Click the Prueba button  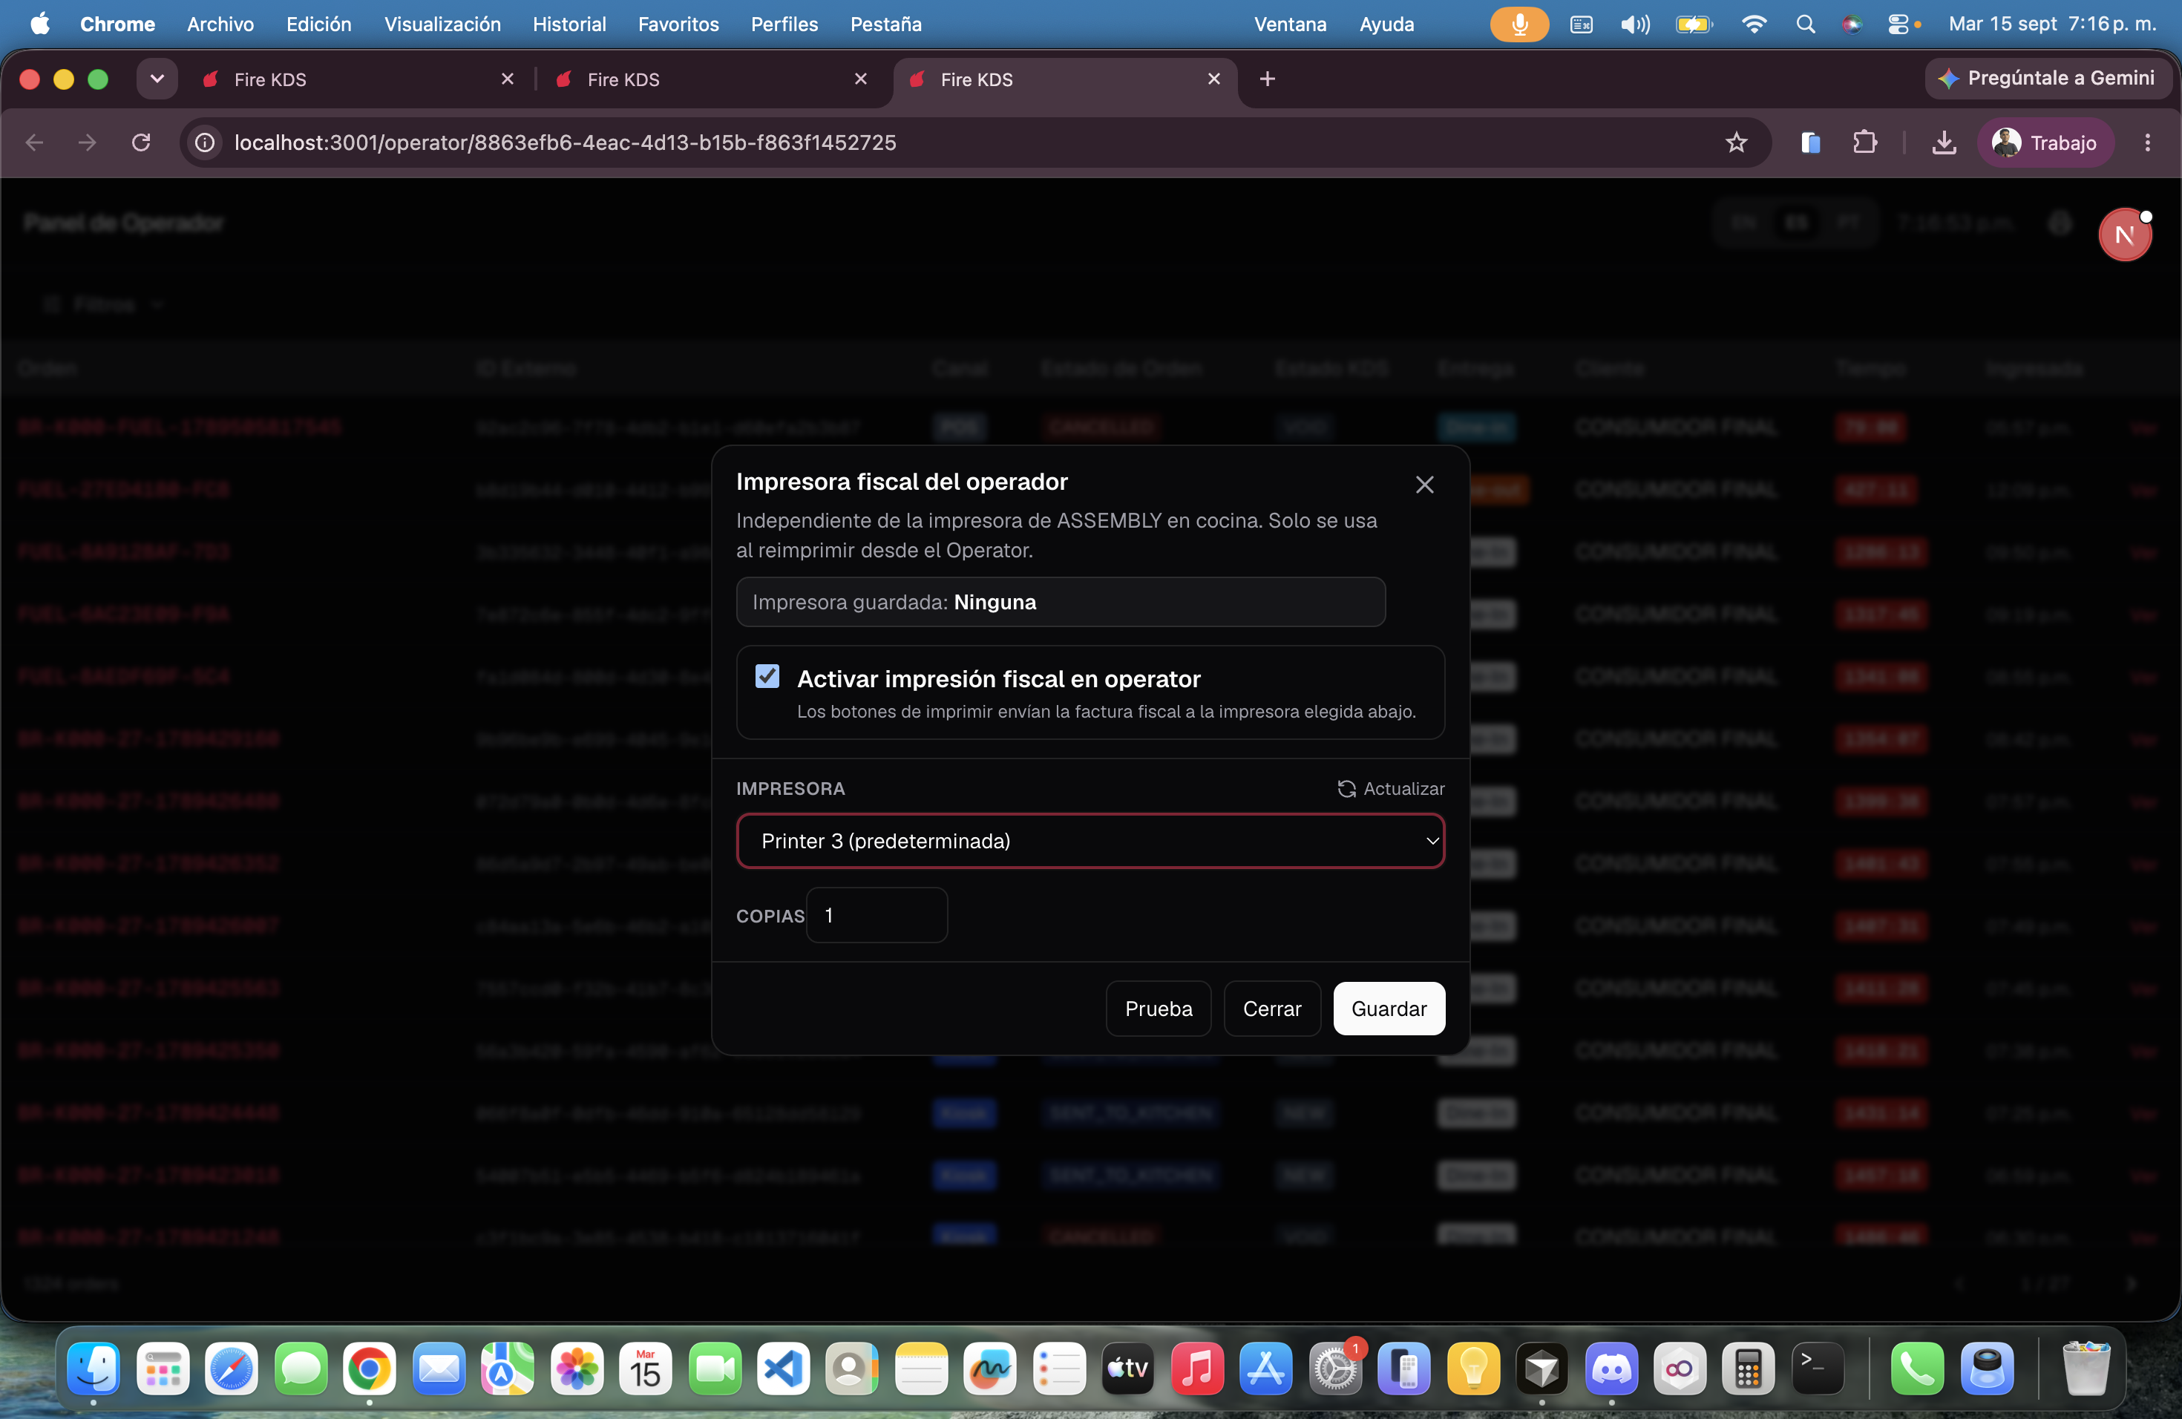[x=1158, y=1009]
